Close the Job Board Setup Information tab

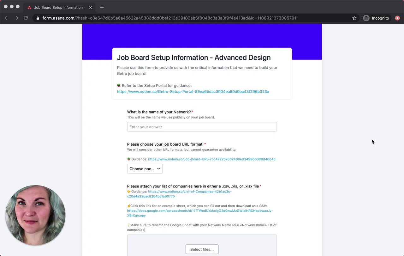[91, 7]
